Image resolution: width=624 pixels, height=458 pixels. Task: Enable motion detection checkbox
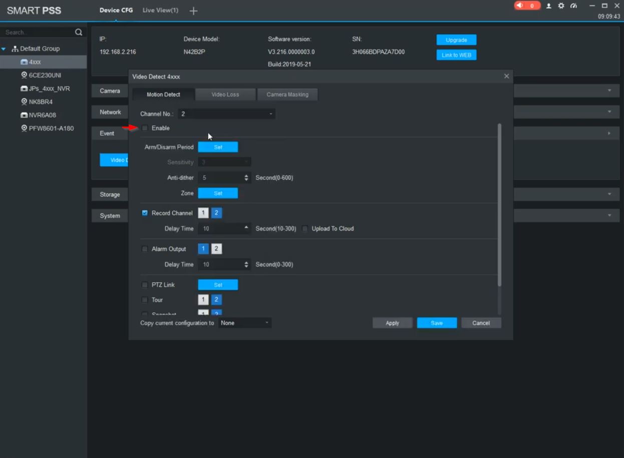tap(145, 128)
